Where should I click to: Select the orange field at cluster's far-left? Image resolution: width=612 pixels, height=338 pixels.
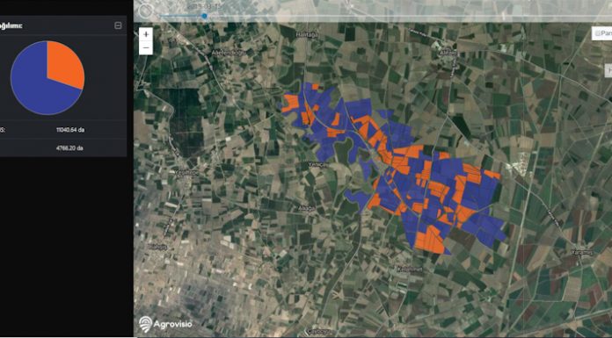point(291,103)
